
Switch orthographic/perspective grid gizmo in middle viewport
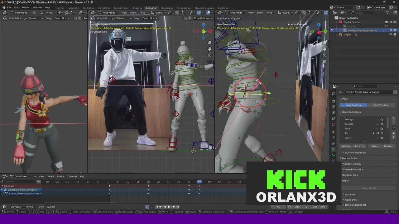[x=209, y=61]
